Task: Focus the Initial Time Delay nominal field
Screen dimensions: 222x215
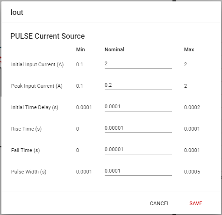Action: point(138,107)
